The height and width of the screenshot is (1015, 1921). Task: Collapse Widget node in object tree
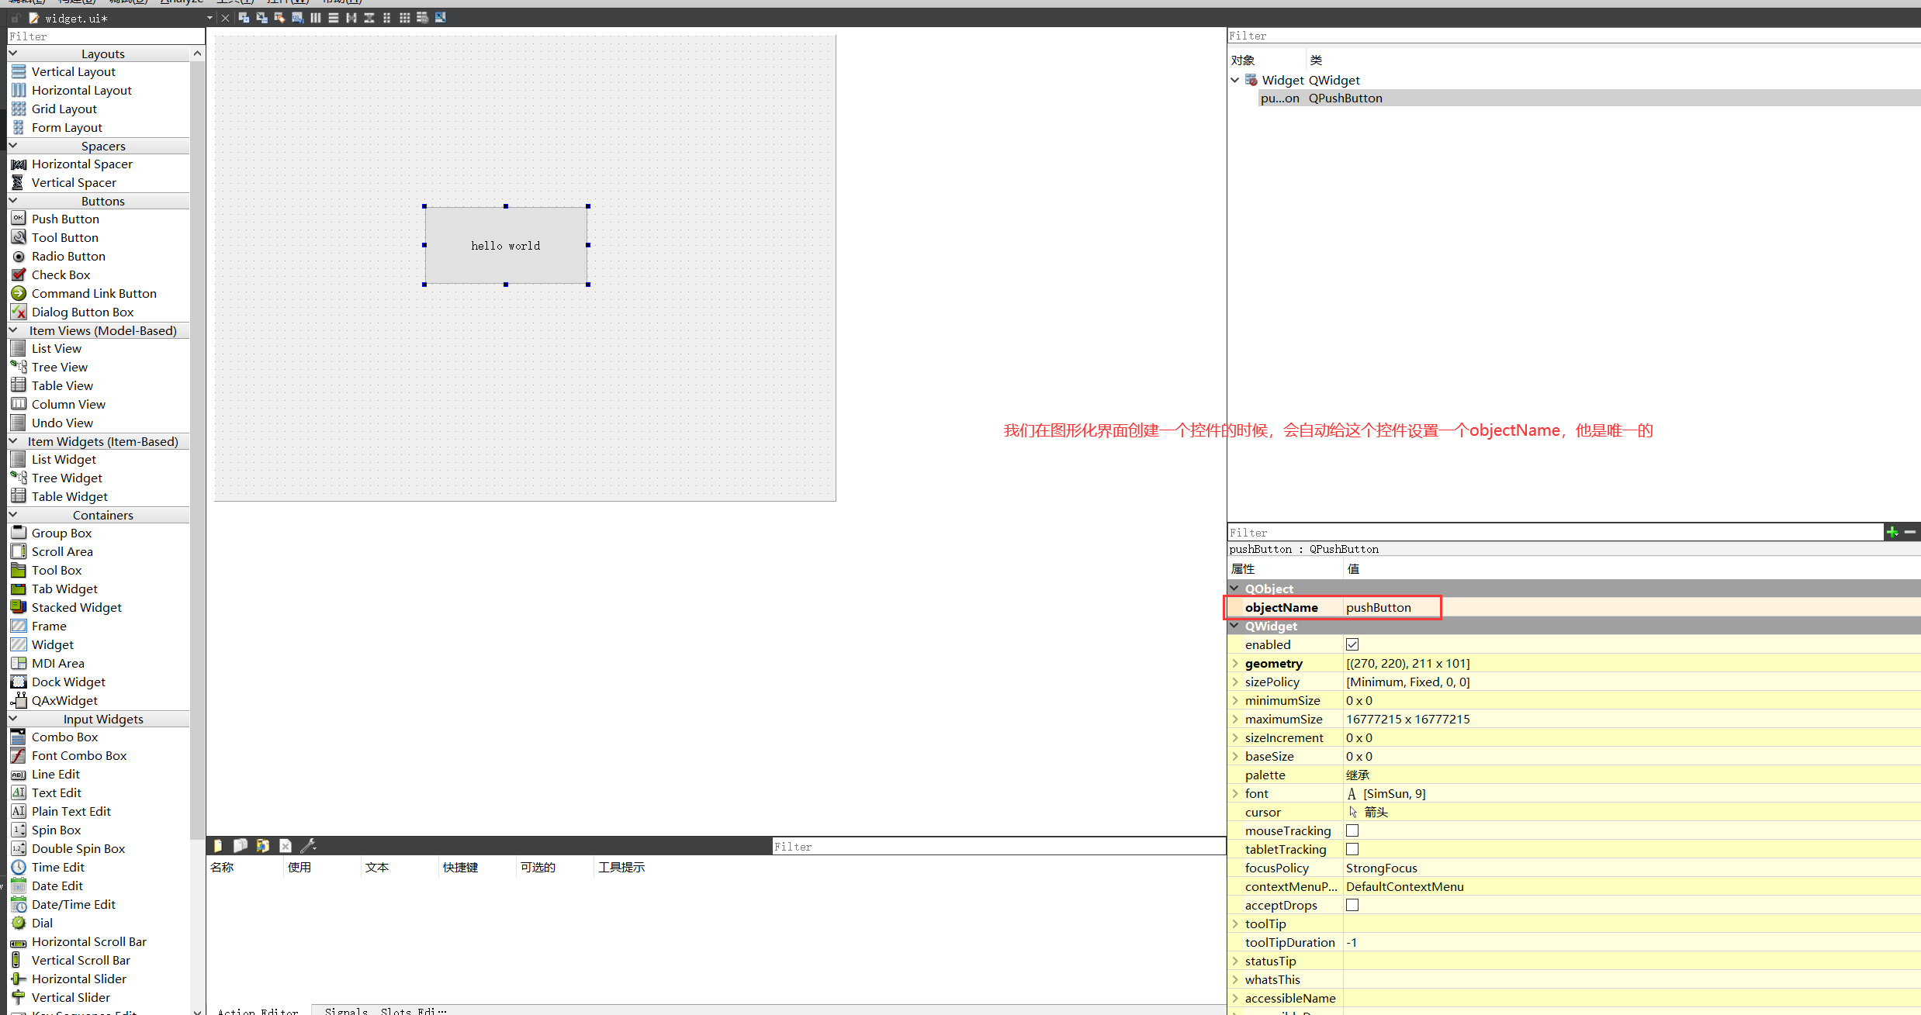click(x=1235, y=80)
